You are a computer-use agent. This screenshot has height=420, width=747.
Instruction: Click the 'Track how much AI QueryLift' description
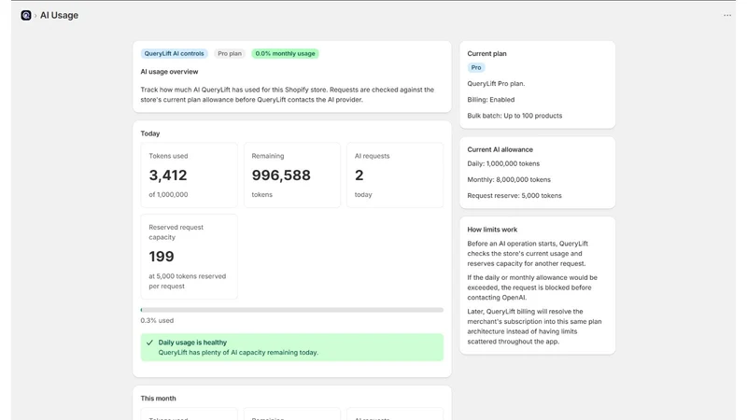(288, 94)
